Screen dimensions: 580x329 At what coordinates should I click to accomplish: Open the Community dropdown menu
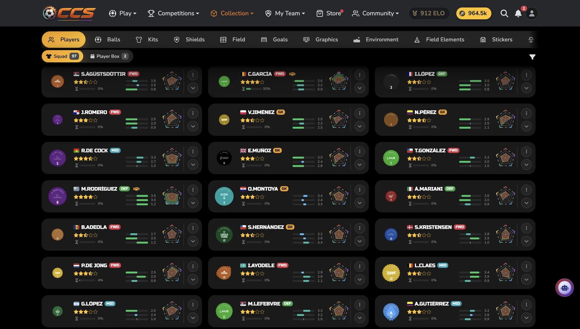(x=375, y=13)
